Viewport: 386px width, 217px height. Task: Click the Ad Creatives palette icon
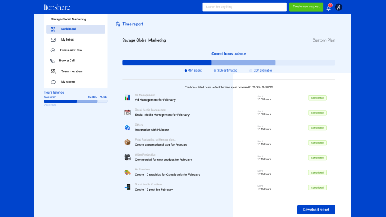pyautogui.click(x=127, y=173)
